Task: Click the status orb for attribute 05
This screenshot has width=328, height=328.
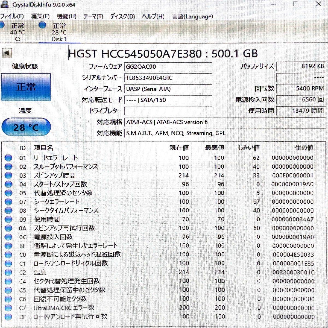Action: click(8, 193)
